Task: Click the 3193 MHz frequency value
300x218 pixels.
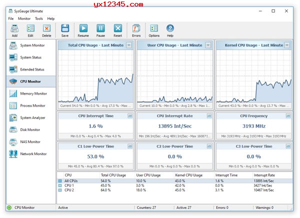Action: pos(254,126)
